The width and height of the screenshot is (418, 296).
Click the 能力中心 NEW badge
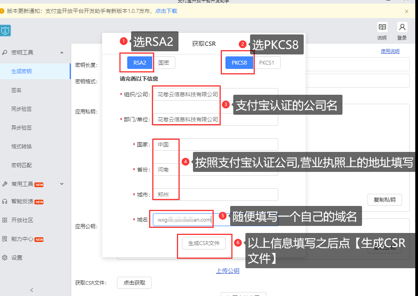click(39, 240)
